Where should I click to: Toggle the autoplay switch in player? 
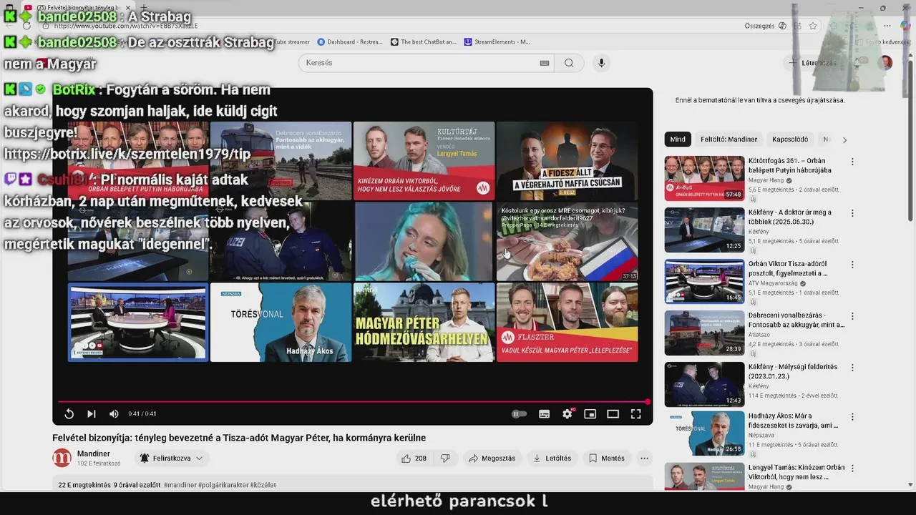coord(520,413)
